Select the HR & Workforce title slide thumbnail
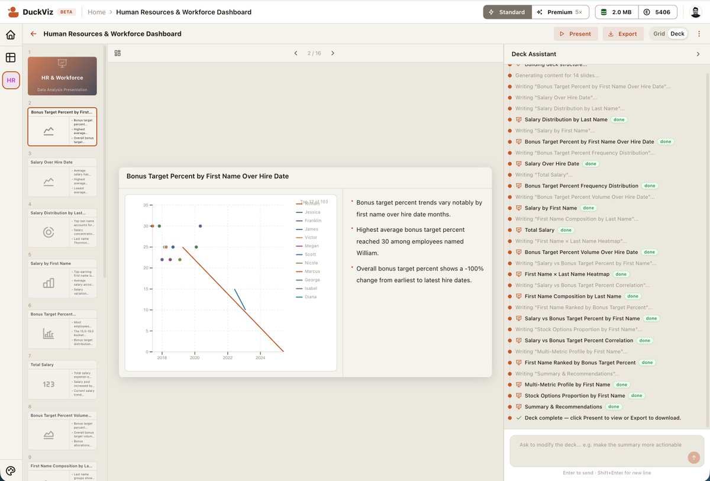The height and width of the screenshot is (481, 710). pyautogui.click(x=62, y=76)
